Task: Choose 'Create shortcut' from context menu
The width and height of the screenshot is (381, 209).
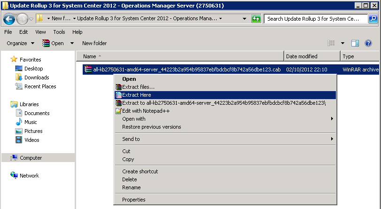Action: (225, 171)
